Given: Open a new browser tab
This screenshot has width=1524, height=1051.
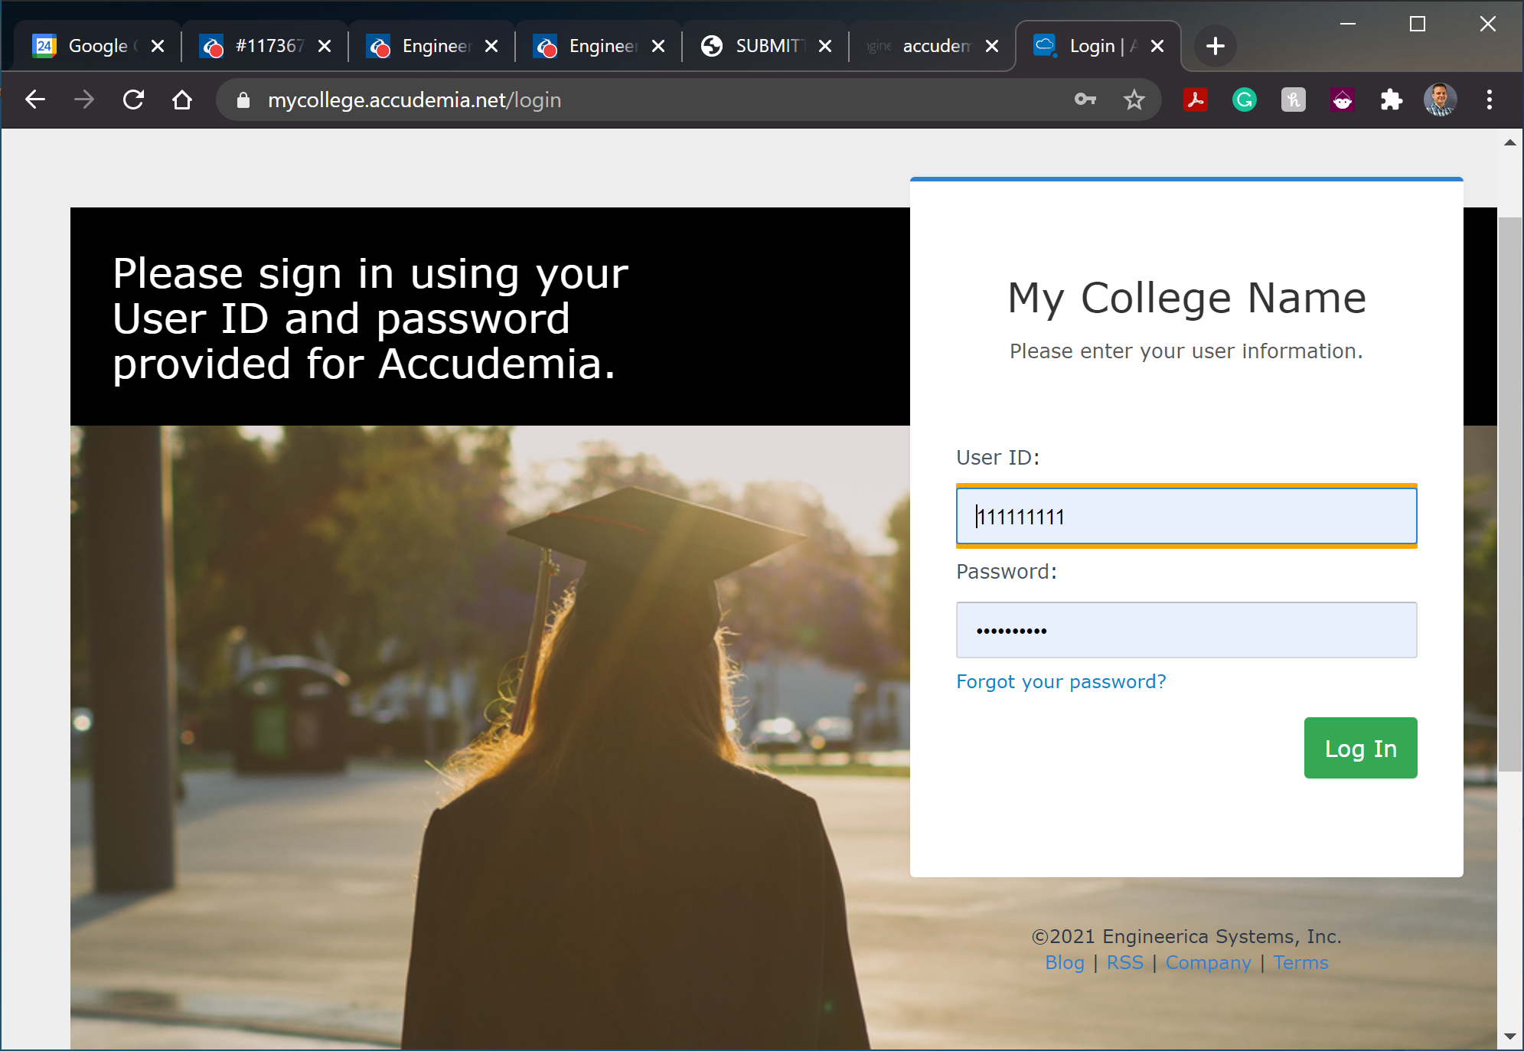Looking at the screenshot, I should [1215, 46].
